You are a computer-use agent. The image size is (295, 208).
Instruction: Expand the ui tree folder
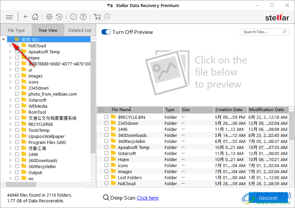10,70
